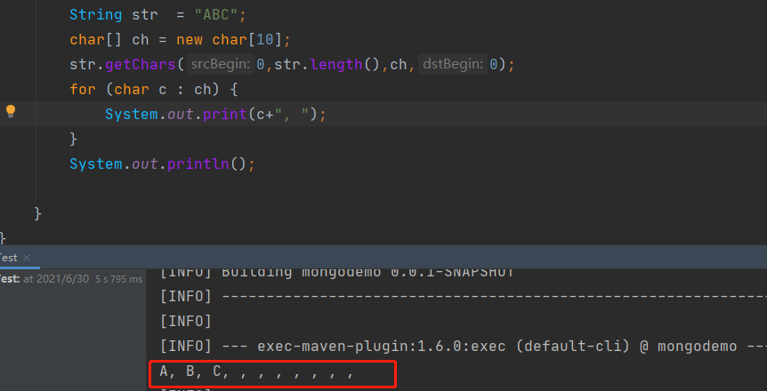Screen dimensions: 767x391
Task: Close the Test run tab
Action: (x=27, y=258)
